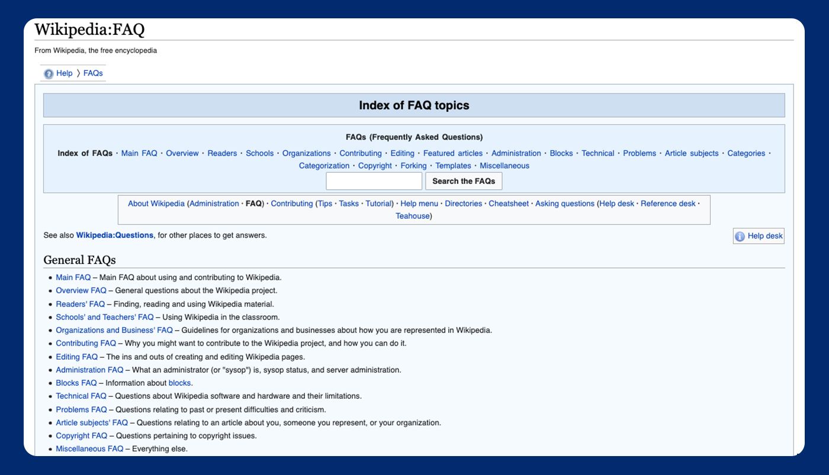Open Schools' and Teachers' FAQ list entry
Viewport: 829px width, 475px height.
click(x=104, y=317)
